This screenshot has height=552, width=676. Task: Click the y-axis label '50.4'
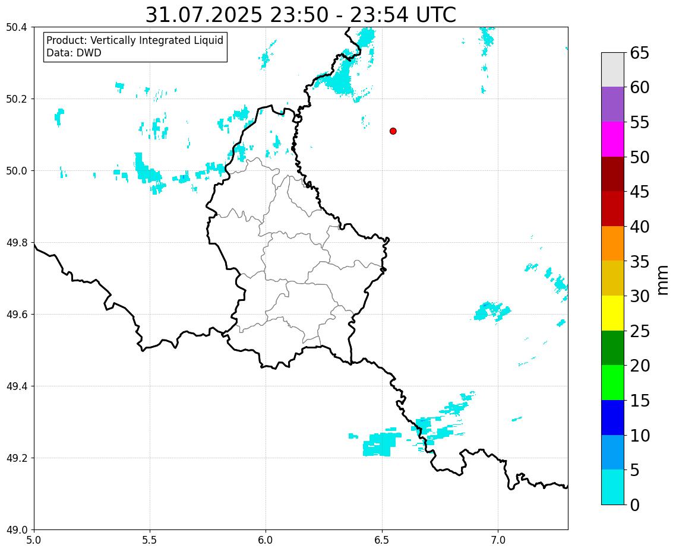tap(17, 27)
